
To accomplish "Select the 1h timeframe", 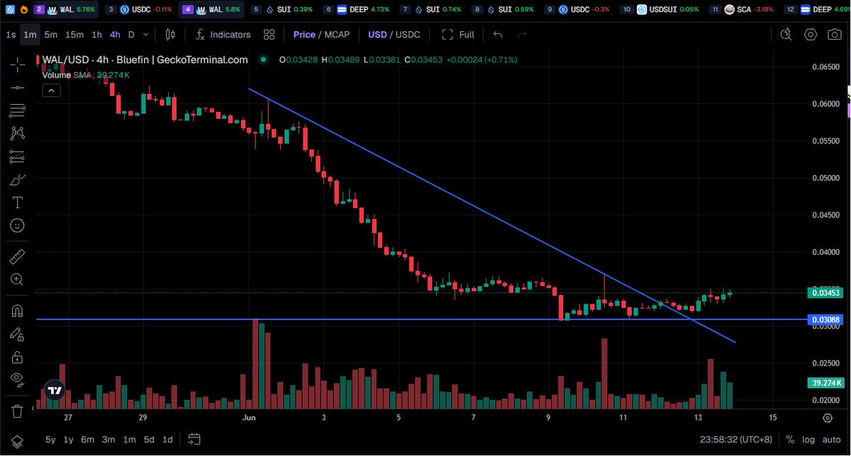I will (x=97, y=34).
